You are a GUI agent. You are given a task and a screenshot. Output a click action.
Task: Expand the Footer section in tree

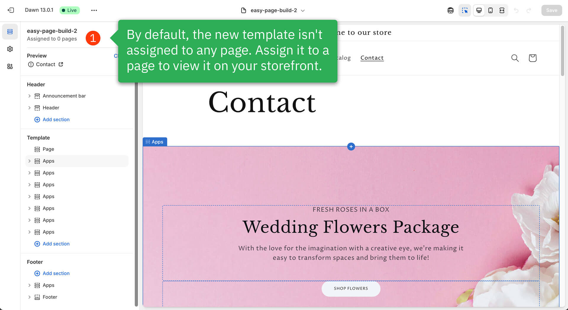[29, 297]
